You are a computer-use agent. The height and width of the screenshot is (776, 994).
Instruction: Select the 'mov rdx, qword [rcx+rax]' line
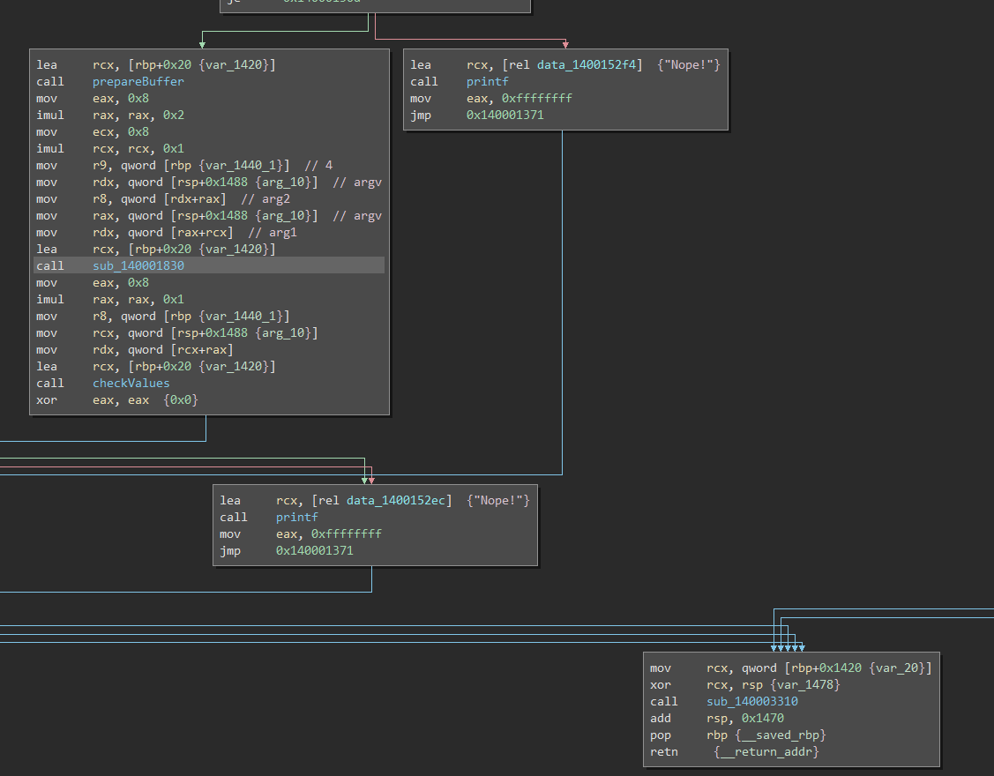(x=134, y=349)
